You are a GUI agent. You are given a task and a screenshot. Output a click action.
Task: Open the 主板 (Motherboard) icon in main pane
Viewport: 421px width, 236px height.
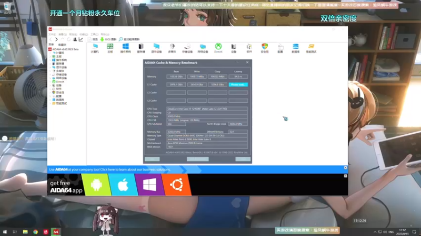pos(110,48)
